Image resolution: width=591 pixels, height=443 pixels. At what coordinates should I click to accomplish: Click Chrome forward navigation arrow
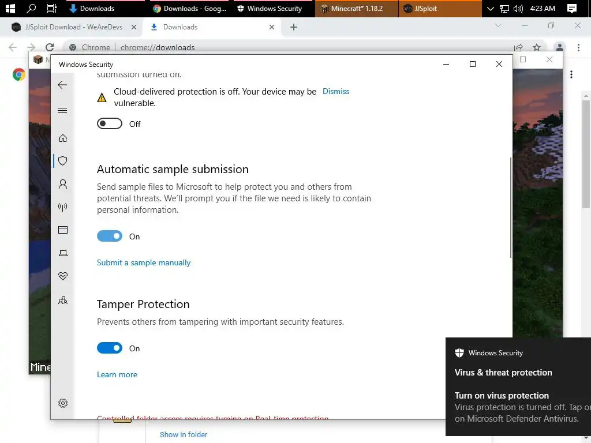coord(31,47)
